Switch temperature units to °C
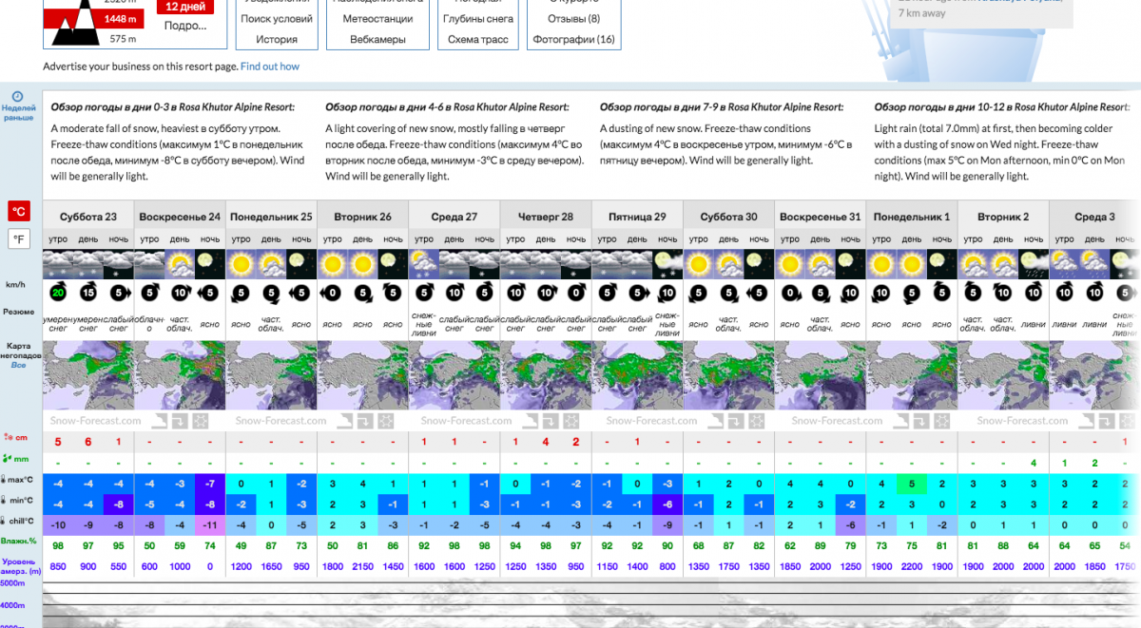Viewport: 1141px width, 628px height. pyautogui.click(x=18, y=211)
